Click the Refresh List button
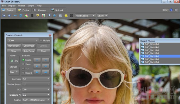The width and height of the screenshot is (180, 104). 14,46
